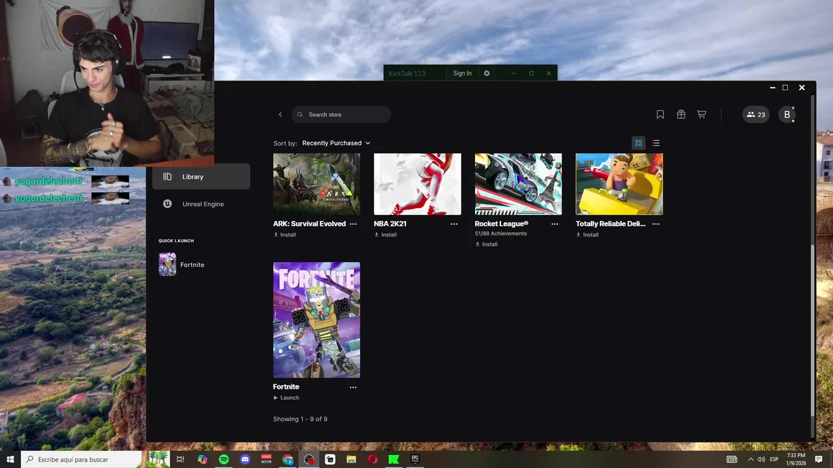Open File Explorer from the taskbar
The image size is (833, 468).
tap(351, 460)
